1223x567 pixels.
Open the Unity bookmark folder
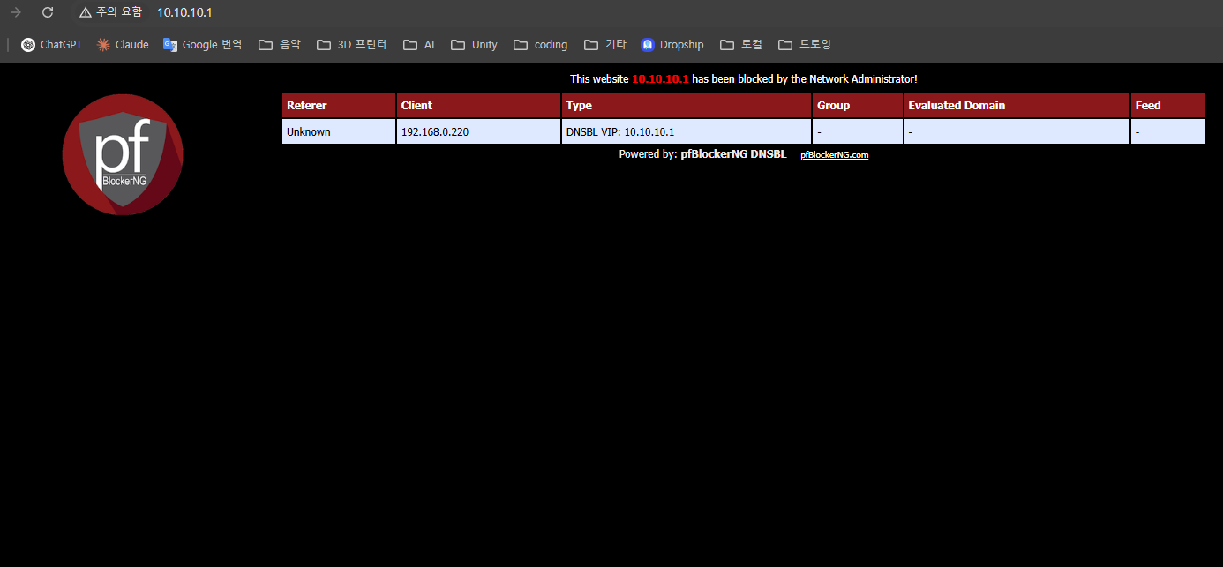coord(474,45)
